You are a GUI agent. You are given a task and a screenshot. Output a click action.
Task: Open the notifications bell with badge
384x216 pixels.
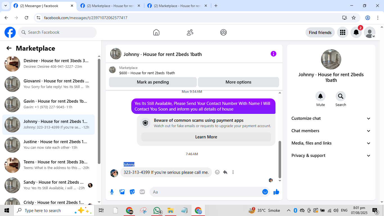[x=356, y=32]
